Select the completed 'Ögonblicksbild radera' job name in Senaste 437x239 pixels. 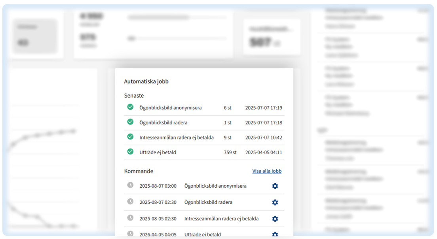163,122
